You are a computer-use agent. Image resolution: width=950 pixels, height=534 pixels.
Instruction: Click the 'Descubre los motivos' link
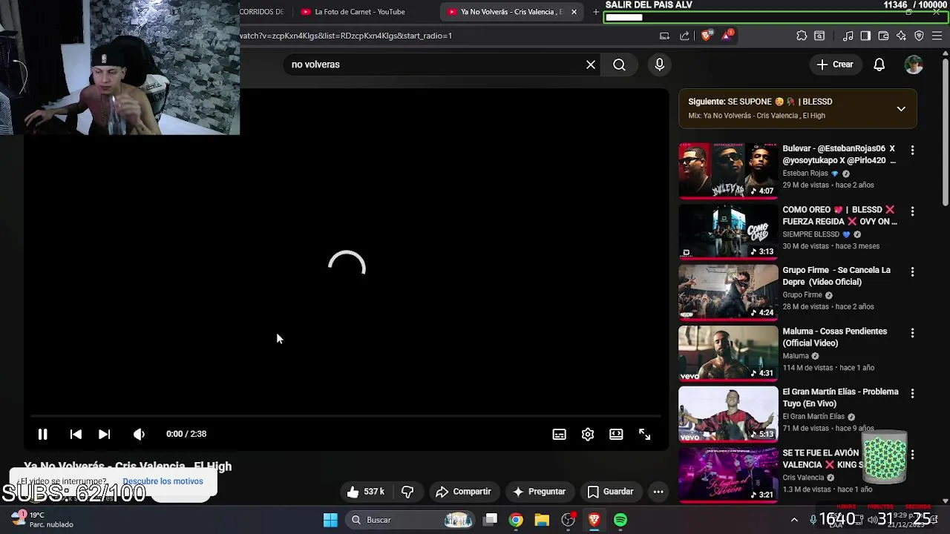[x=163, y=481]
